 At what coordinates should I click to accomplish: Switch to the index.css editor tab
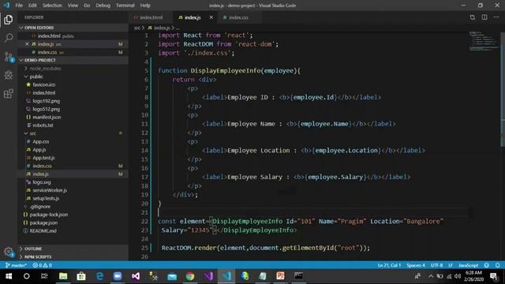click(x=238, y=17)
